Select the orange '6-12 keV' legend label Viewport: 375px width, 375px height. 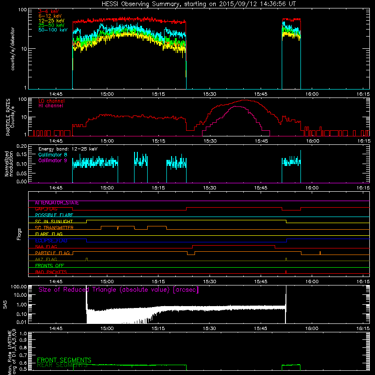coord(50,16)
